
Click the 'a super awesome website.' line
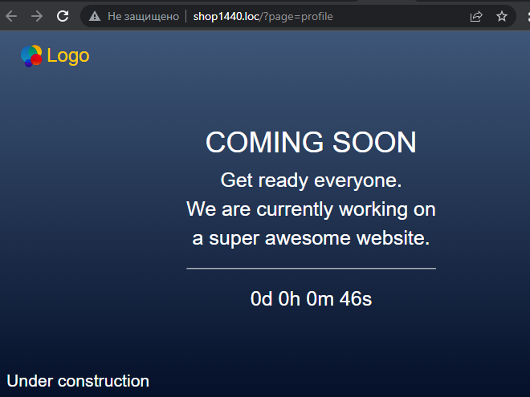tap(311, 238)
